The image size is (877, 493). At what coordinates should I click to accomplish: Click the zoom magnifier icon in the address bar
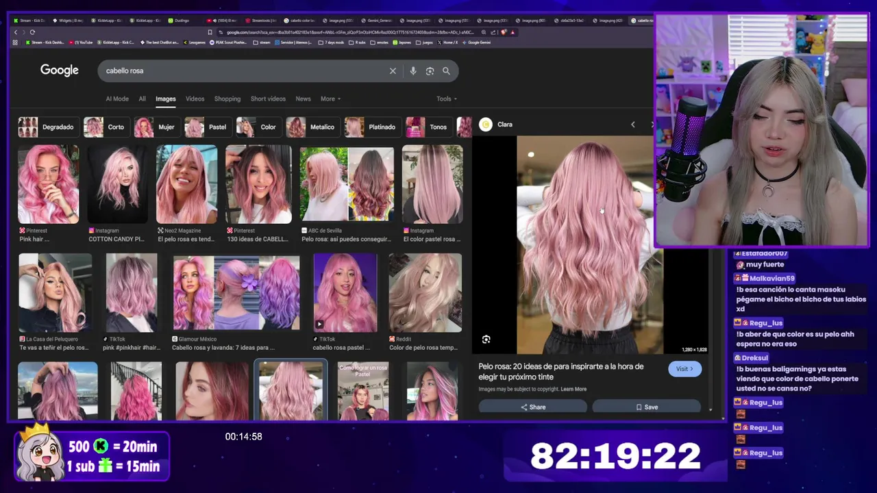click(x=484, y=32)
